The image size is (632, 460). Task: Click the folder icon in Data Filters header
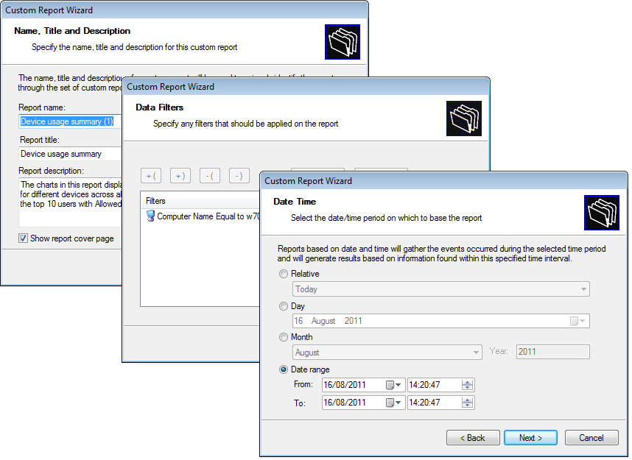coord(464,118)
